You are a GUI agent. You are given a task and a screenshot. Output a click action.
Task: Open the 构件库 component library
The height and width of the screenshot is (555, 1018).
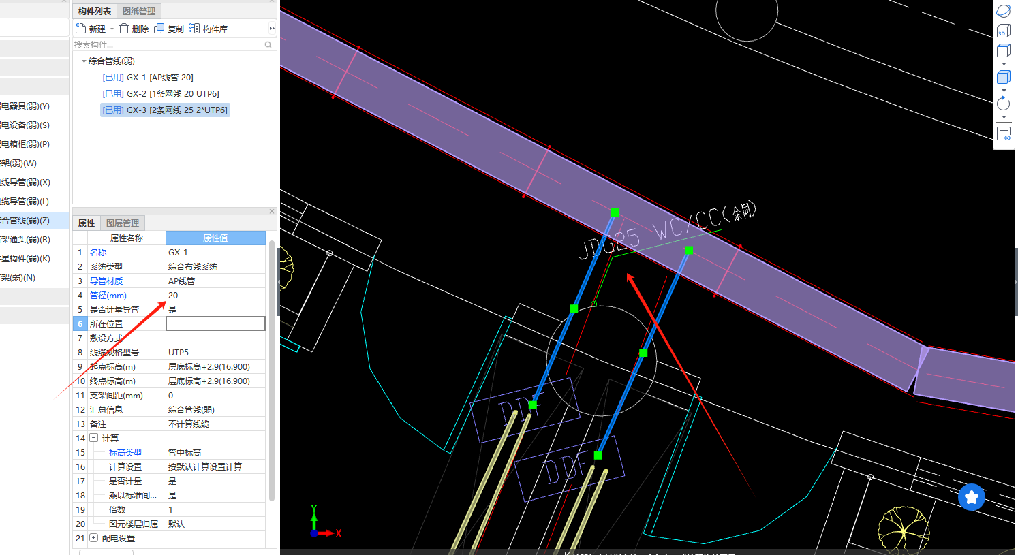pos(209,28)
